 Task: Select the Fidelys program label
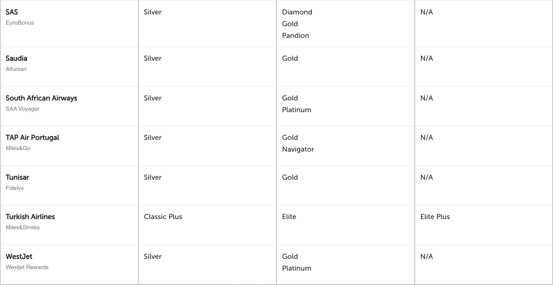tap(15, 188)
